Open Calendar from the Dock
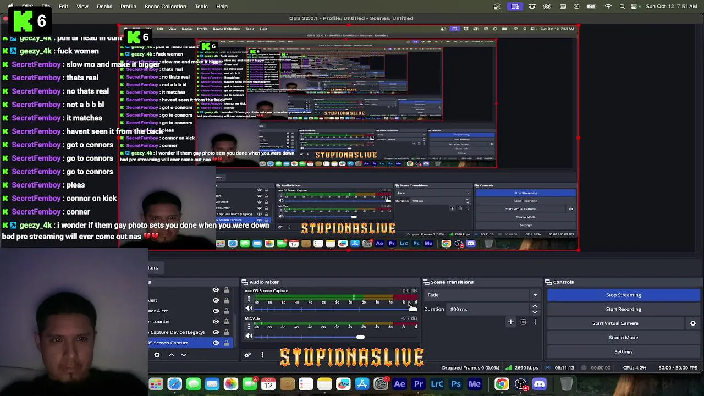Screen dimensions: 704x396 (268, 384)
